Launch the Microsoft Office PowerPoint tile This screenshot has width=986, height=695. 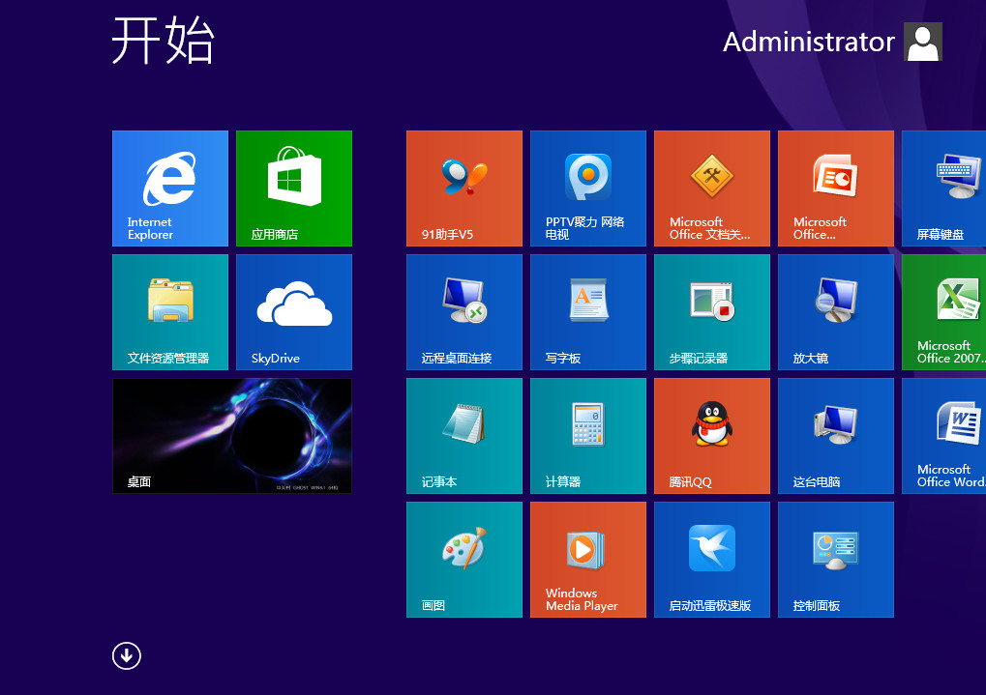coord(836,188)
